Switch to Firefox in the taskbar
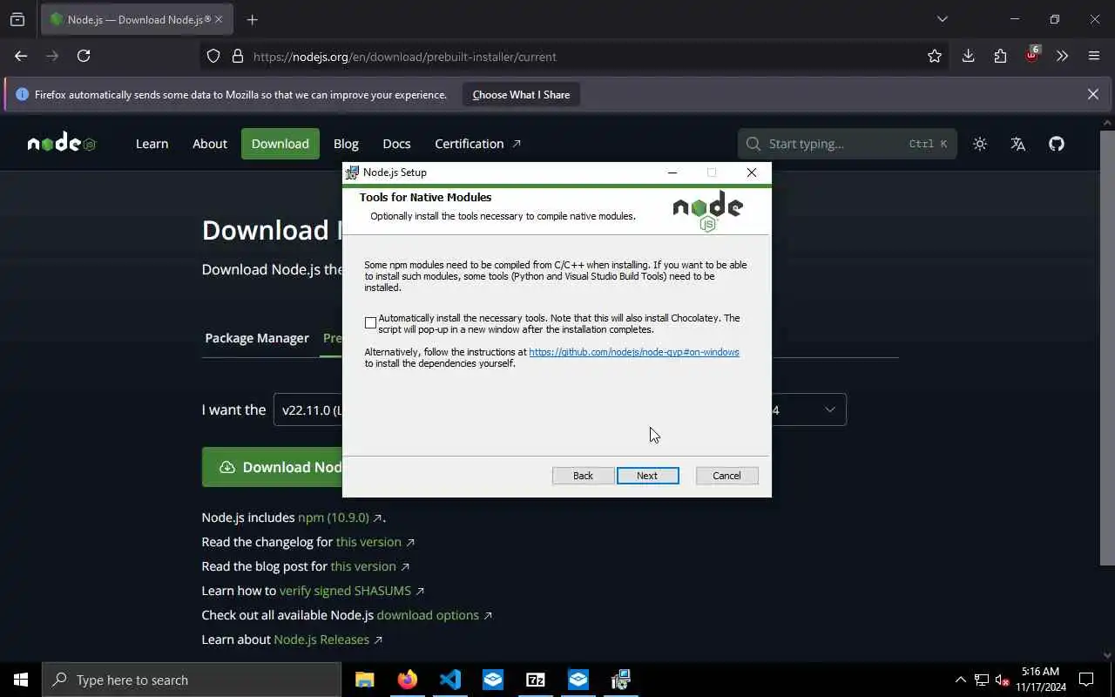 407,680
